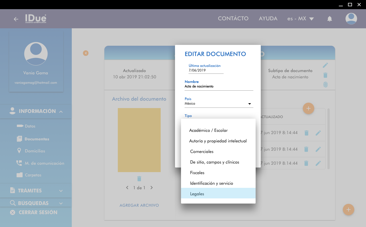The width and height of the screenshot is (366, 227).
Task: Edit the last row with pencil icon
Action: [x=318, y=163]
